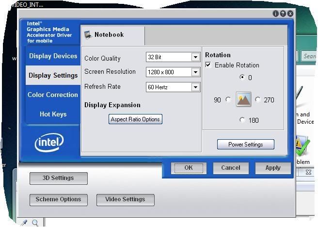Open 3D Settings
Screen dimensions: 318x227
[x=58, y=178]
